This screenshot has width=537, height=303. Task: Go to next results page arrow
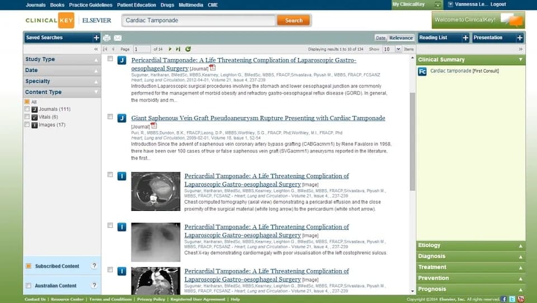tap(170, 49)
